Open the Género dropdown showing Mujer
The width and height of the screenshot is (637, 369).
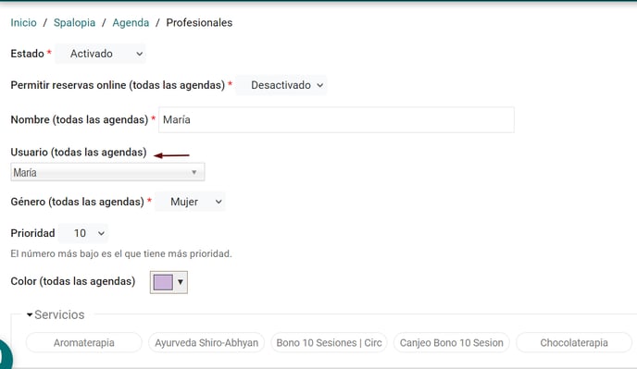coord(190,202)
